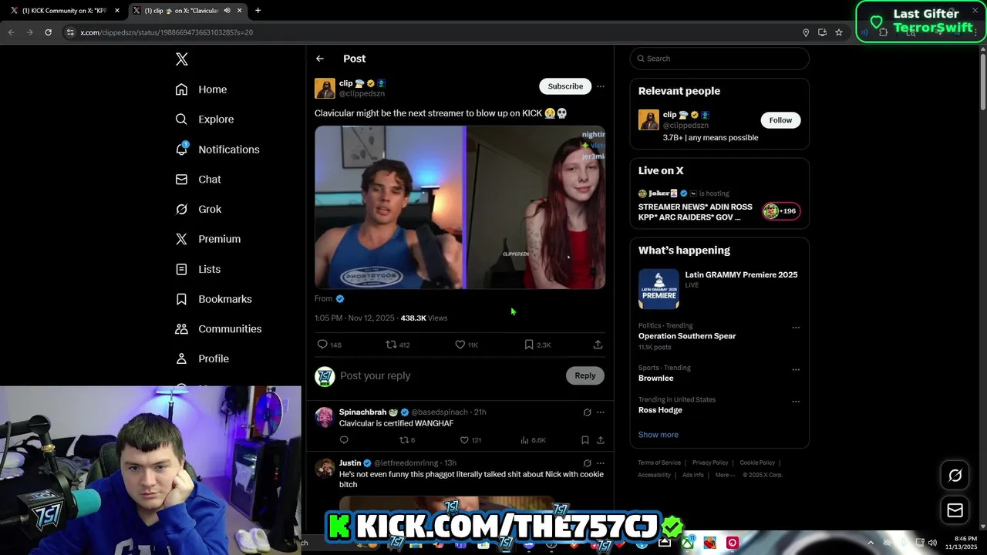Open Grok in the sidebar
The image size is (987, 555).
pyautogui.click(x=198, y=209)
